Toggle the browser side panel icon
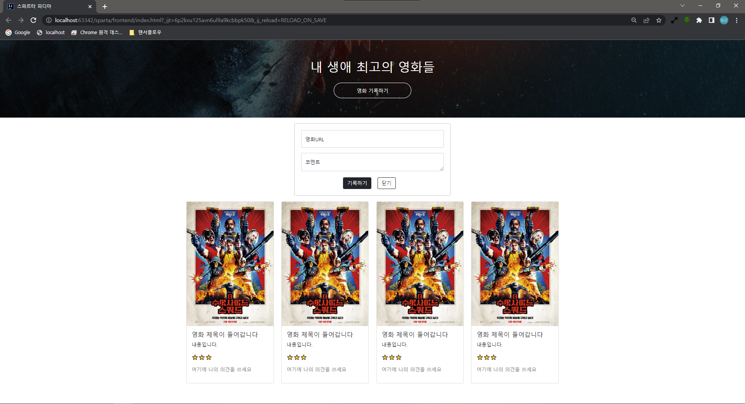 click(x=712, y=20)
